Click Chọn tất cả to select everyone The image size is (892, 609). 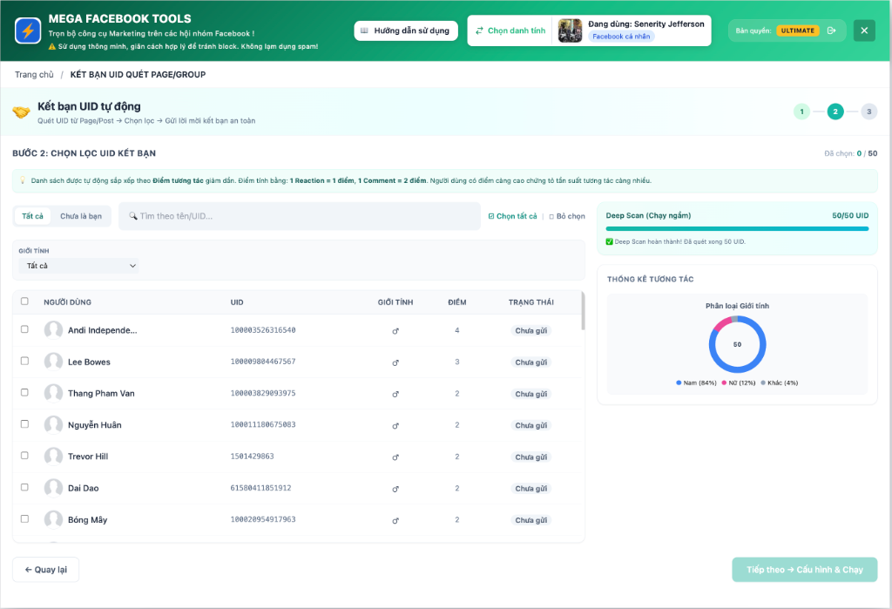512,216
